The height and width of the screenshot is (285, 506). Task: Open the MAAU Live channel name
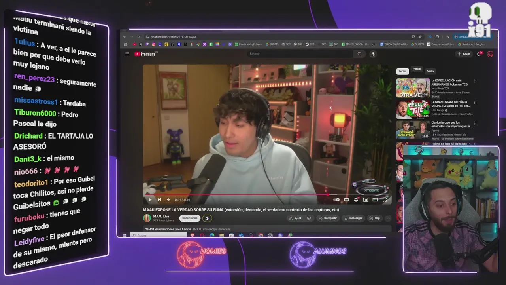point(161,216)
